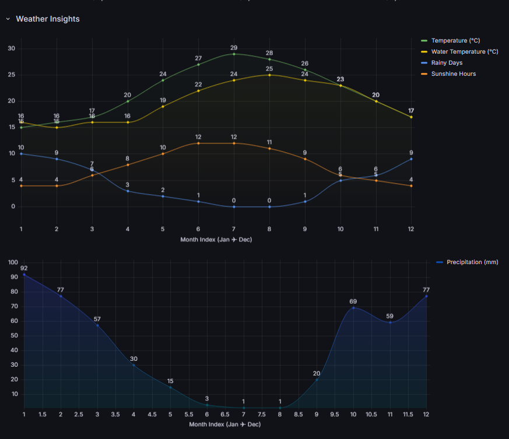
Task: Click the Precipitation data point labeled 69
Action: 353,307
